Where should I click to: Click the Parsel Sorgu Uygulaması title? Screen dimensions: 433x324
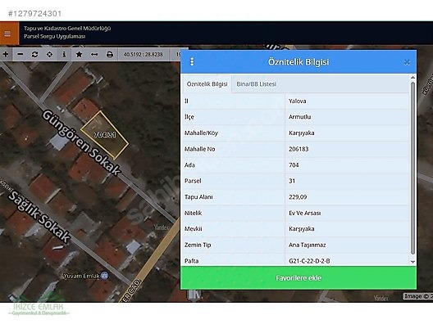[x=54, y=36]
